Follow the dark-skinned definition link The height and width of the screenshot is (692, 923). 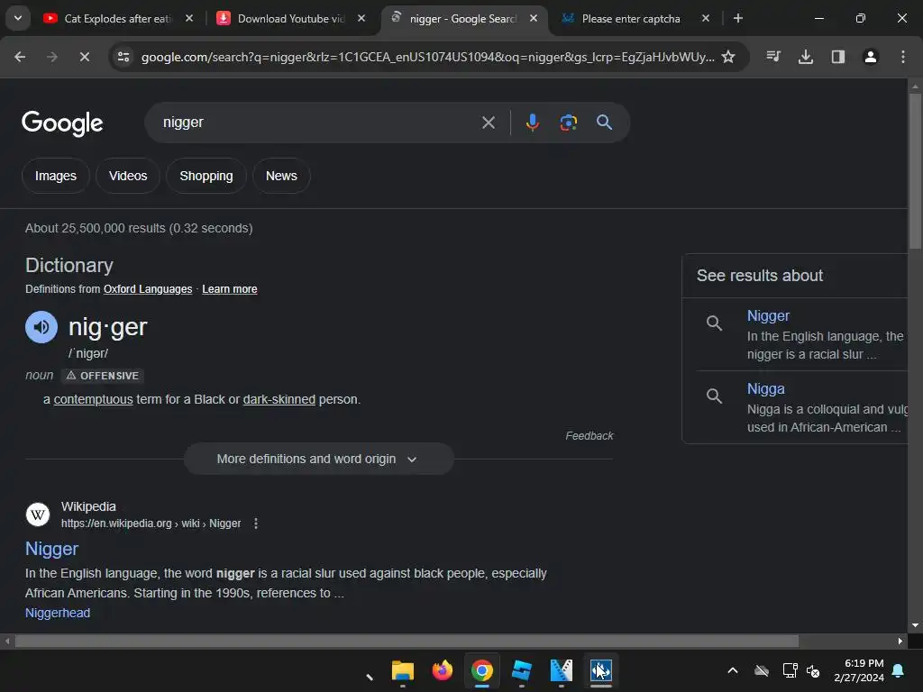(x=279, y=399)
